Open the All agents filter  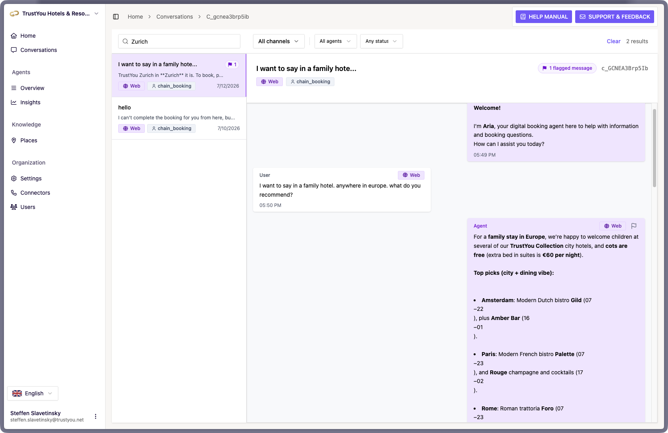coord(336,41)
